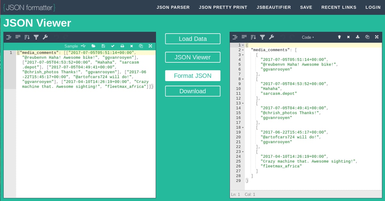
Task: Toggle fullscreen for the right output panel
Action: [377, 37]
